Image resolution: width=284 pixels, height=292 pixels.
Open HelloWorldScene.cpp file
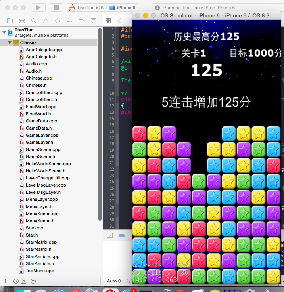(48, 164)
